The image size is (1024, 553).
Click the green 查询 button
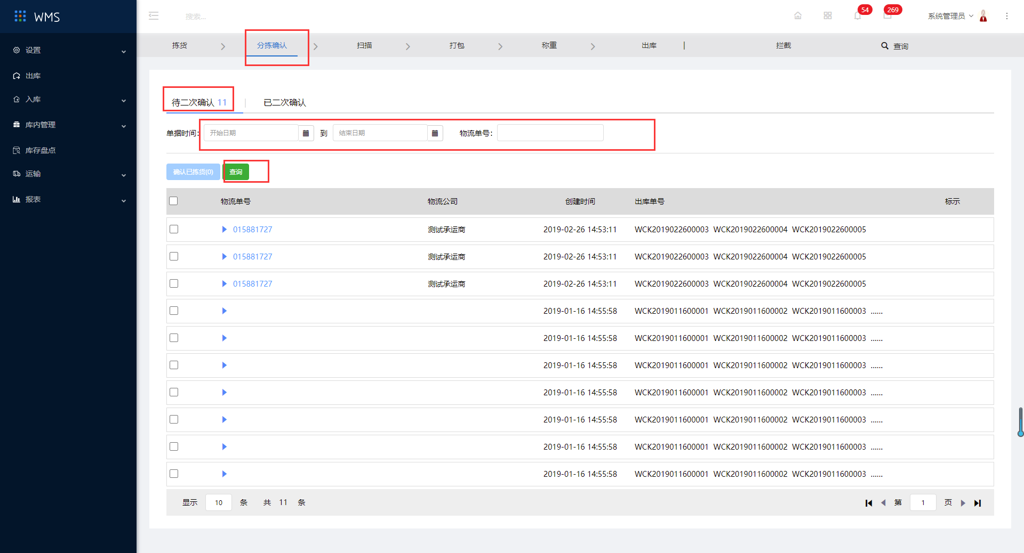click(236, 172)
